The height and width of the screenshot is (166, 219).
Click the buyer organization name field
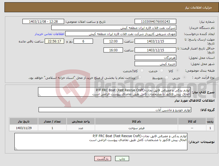114,28
